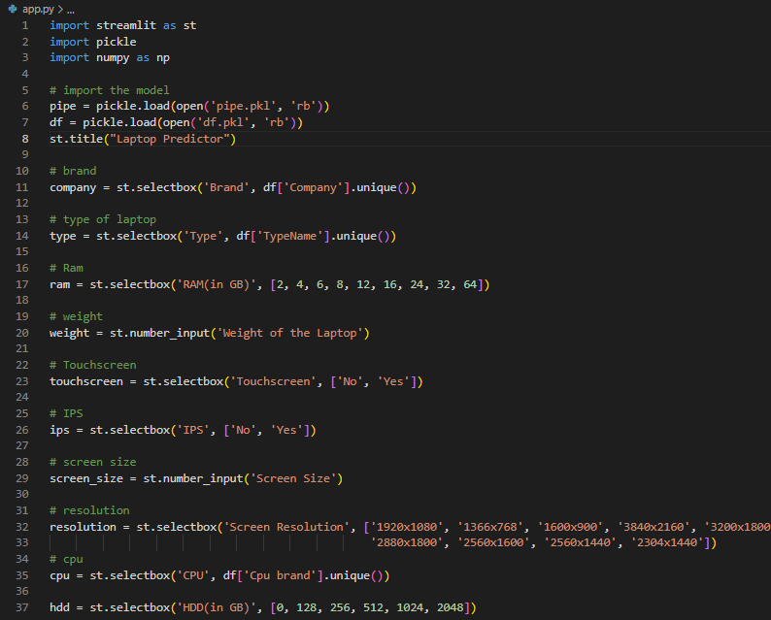Place cursor in "Laptop Predictor" title string
The width and height of the screenshot is (771, 620).
(170, 139)
